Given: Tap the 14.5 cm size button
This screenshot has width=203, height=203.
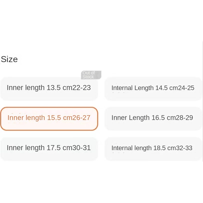Looking at the screenshot, I should pos(153,88).
